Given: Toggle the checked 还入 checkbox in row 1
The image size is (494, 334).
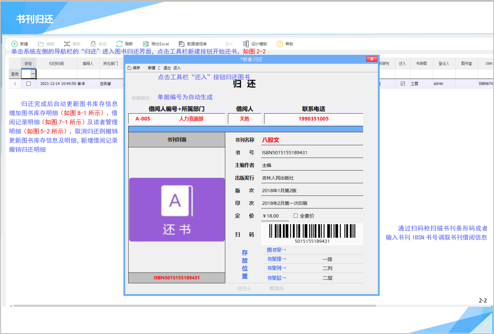Looking at the screenshot, I should click(403, 84).
